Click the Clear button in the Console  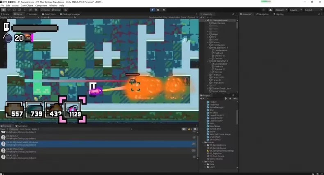[3, 129]
